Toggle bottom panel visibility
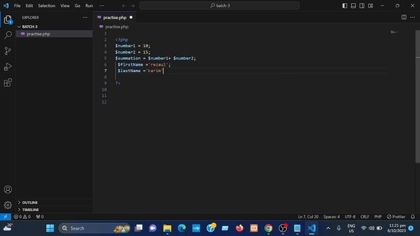 point(353,6)
